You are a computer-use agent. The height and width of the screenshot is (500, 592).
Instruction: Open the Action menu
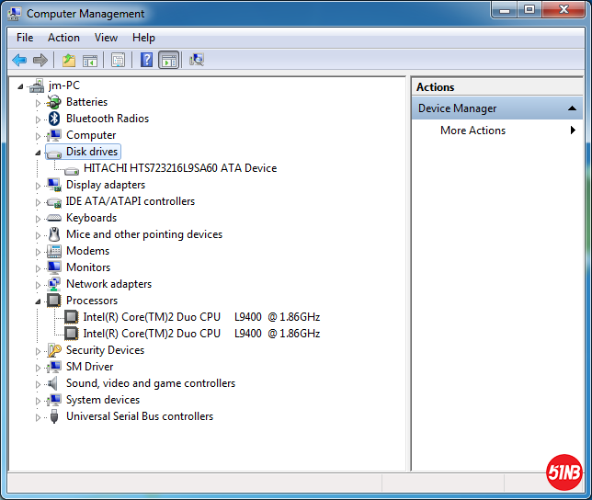[x=63, y=38]
